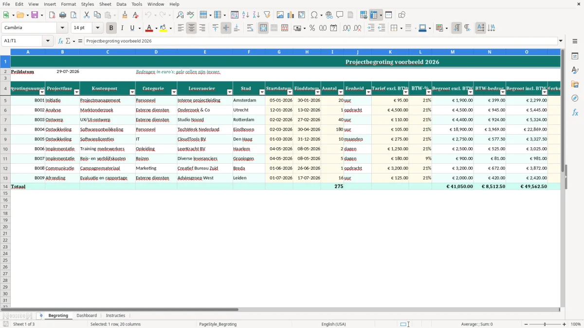Select column D via its header
Viewport: 584px width, 328px height.
156,52
